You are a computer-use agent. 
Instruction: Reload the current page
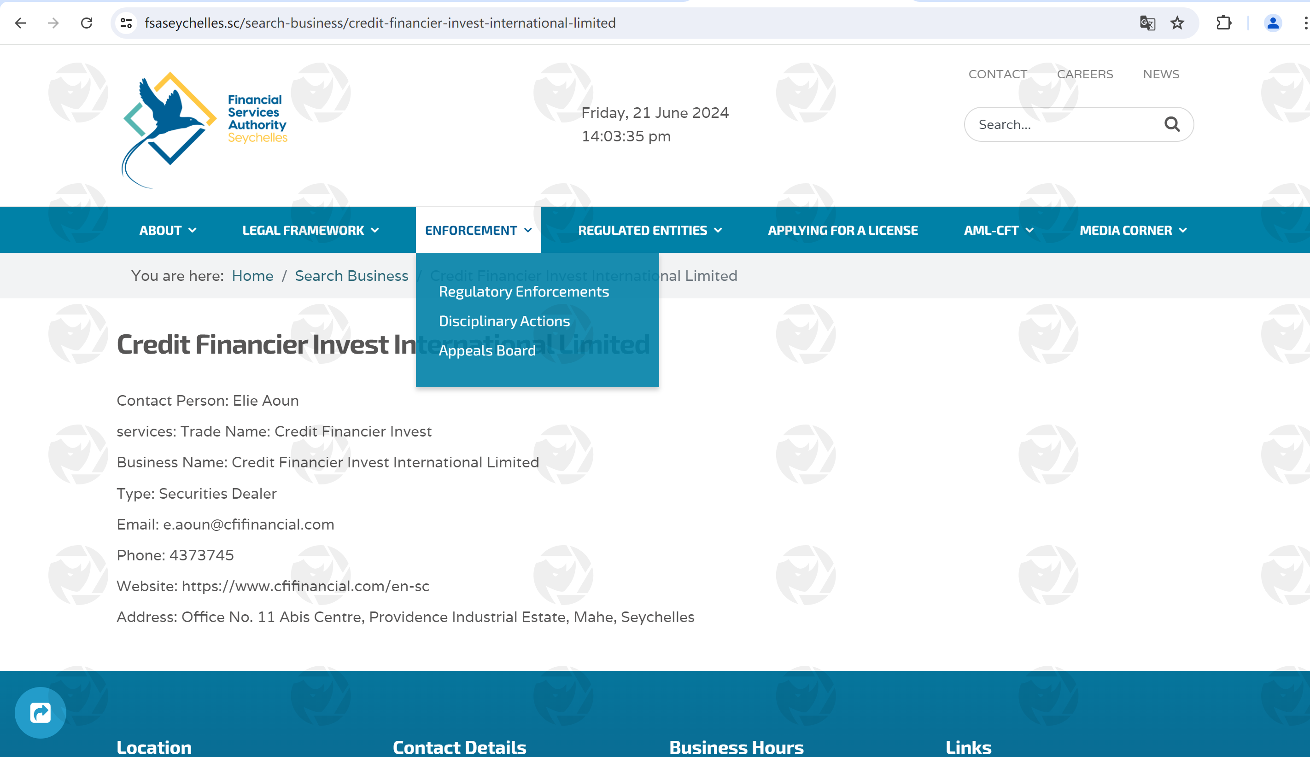coord(87,23)
